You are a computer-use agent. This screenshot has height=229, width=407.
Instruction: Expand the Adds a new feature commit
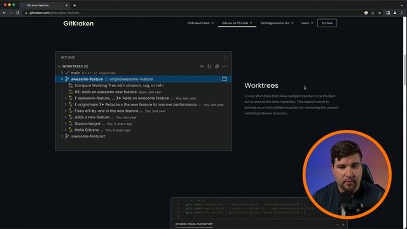66,117
